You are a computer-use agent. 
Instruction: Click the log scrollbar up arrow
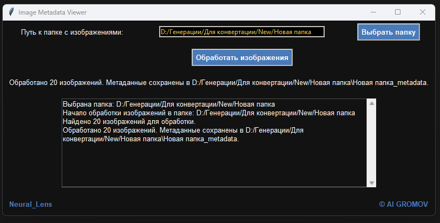click(x=371, y=103)
